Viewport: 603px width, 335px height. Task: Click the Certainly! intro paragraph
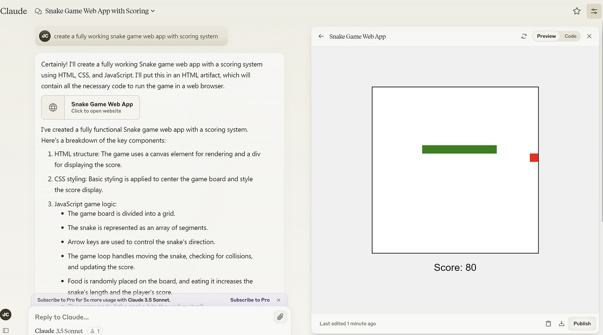[x=152, y=75]
